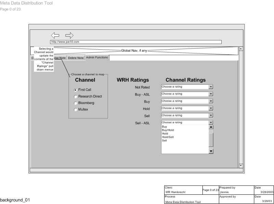Switch to Admin Functions tab

coord(97,58)
